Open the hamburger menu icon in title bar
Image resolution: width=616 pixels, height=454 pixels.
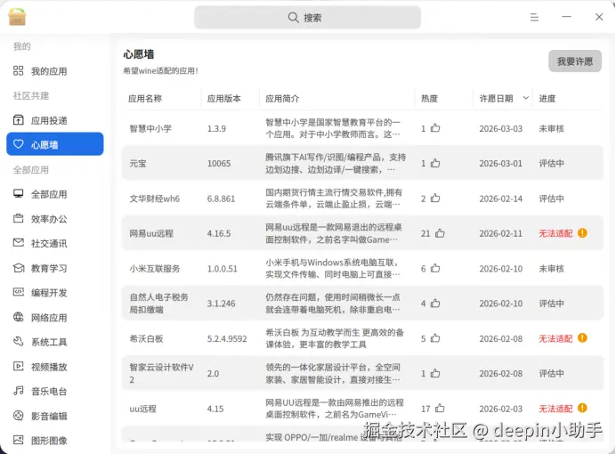534,17
